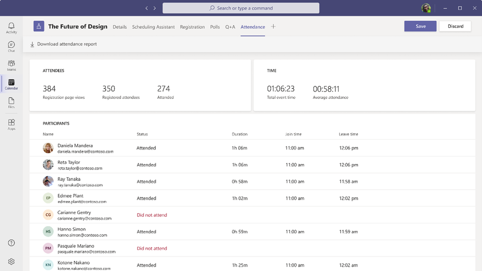
Task: Click the 274 attended value
Action: click(164, 89)
